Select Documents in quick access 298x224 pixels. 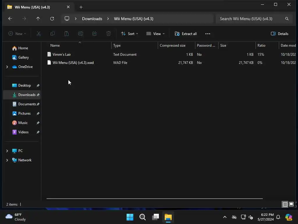pyautogui.click(x=22, y=104)
